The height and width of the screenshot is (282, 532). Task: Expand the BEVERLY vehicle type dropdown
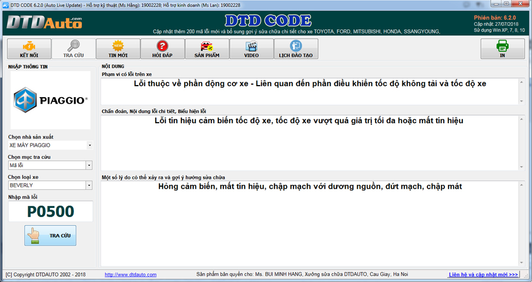click(x=89, y=185)
